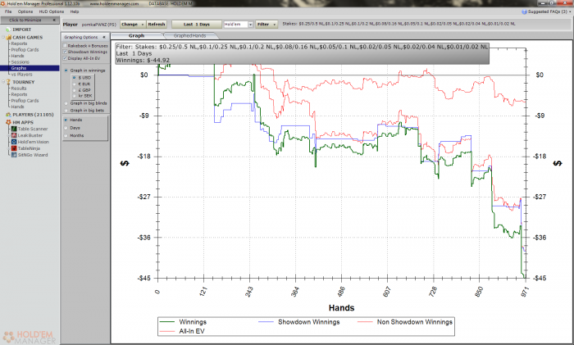
Task: Click the Click to Minimize bar
Action: (30, 20)
